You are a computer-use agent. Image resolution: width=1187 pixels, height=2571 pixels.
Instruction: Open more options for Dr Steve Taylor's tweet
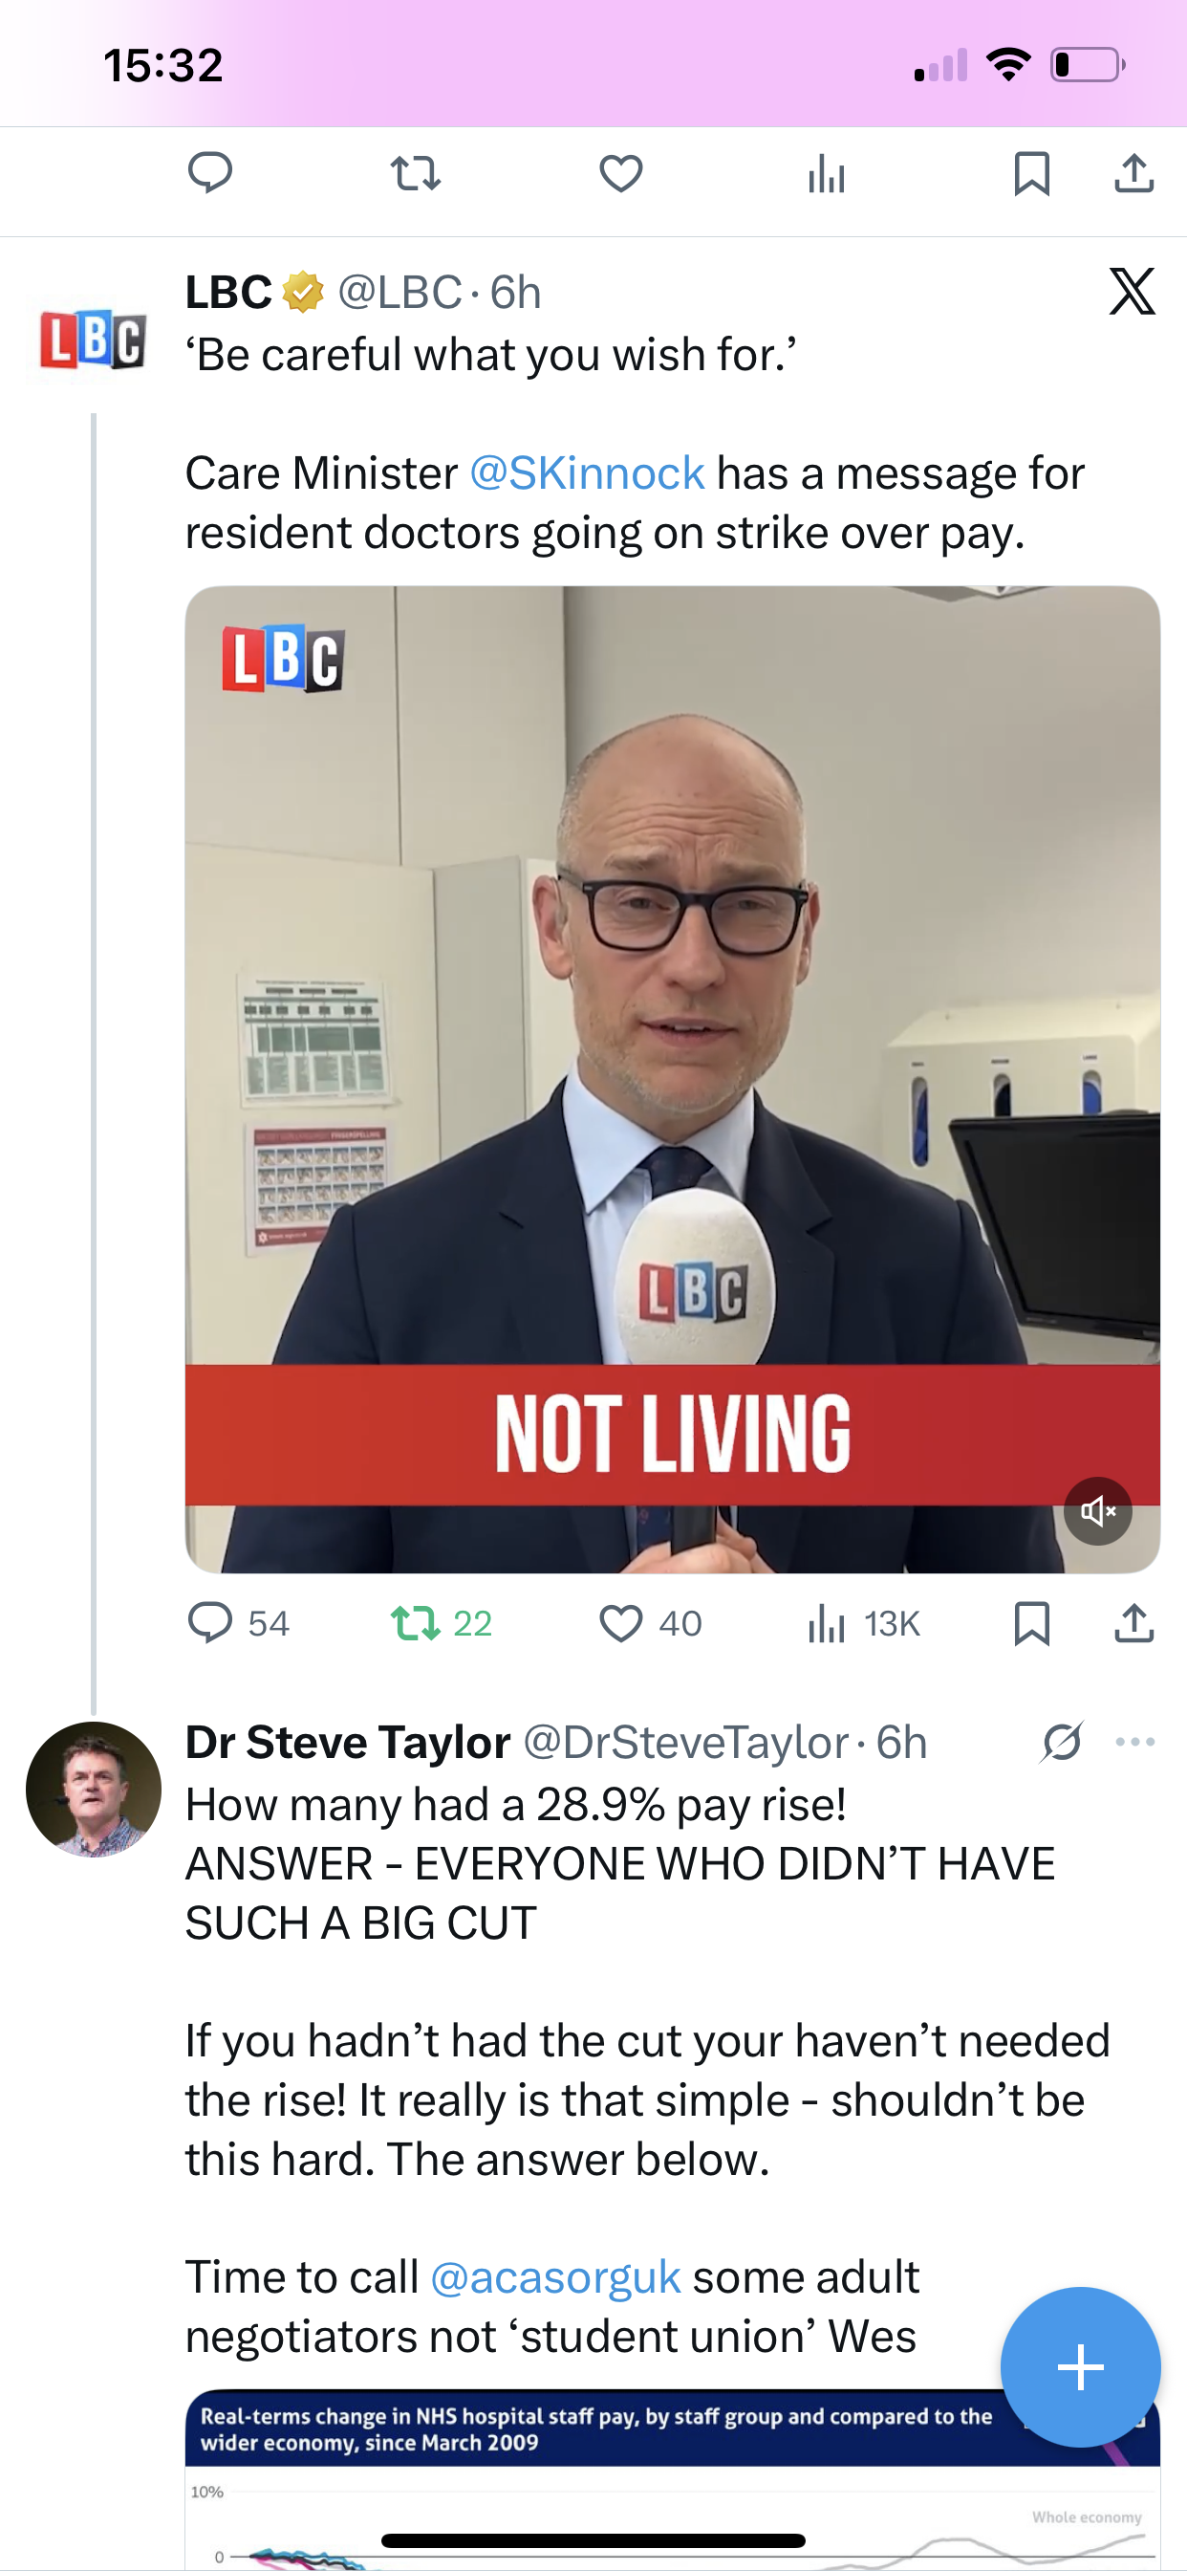pos(1135,1742)
